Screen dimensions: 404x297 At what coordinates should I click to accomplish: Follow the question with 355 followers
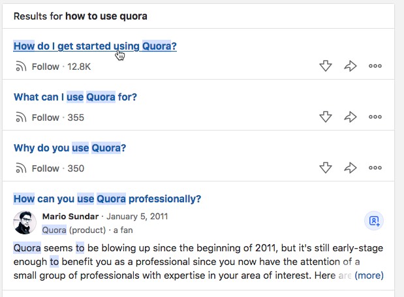click(x=37, y=117)
